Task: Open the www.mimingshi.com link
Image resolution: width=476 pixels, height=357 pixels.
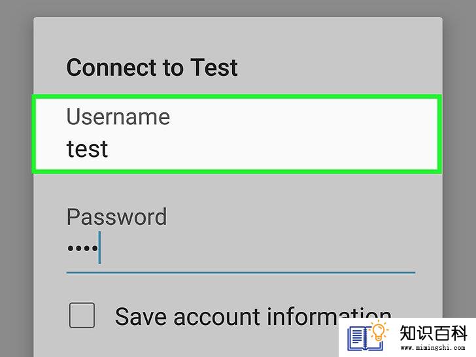Action: [433, 348]
